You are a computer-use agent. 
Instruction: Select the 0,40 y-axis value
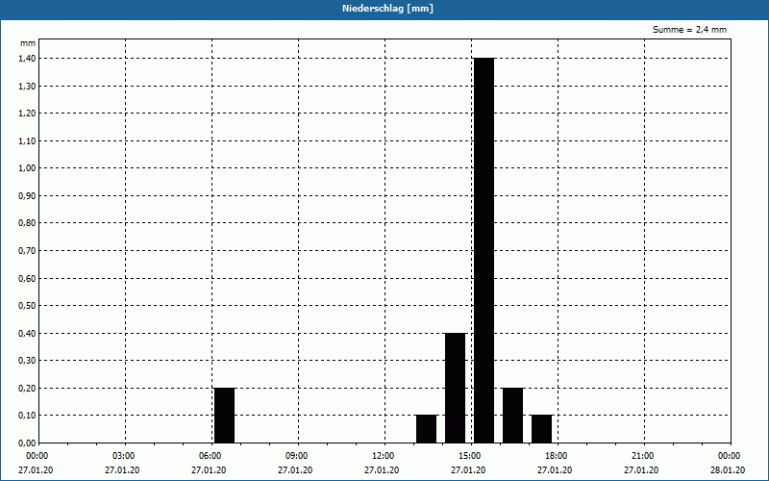(x=28, y=333)
